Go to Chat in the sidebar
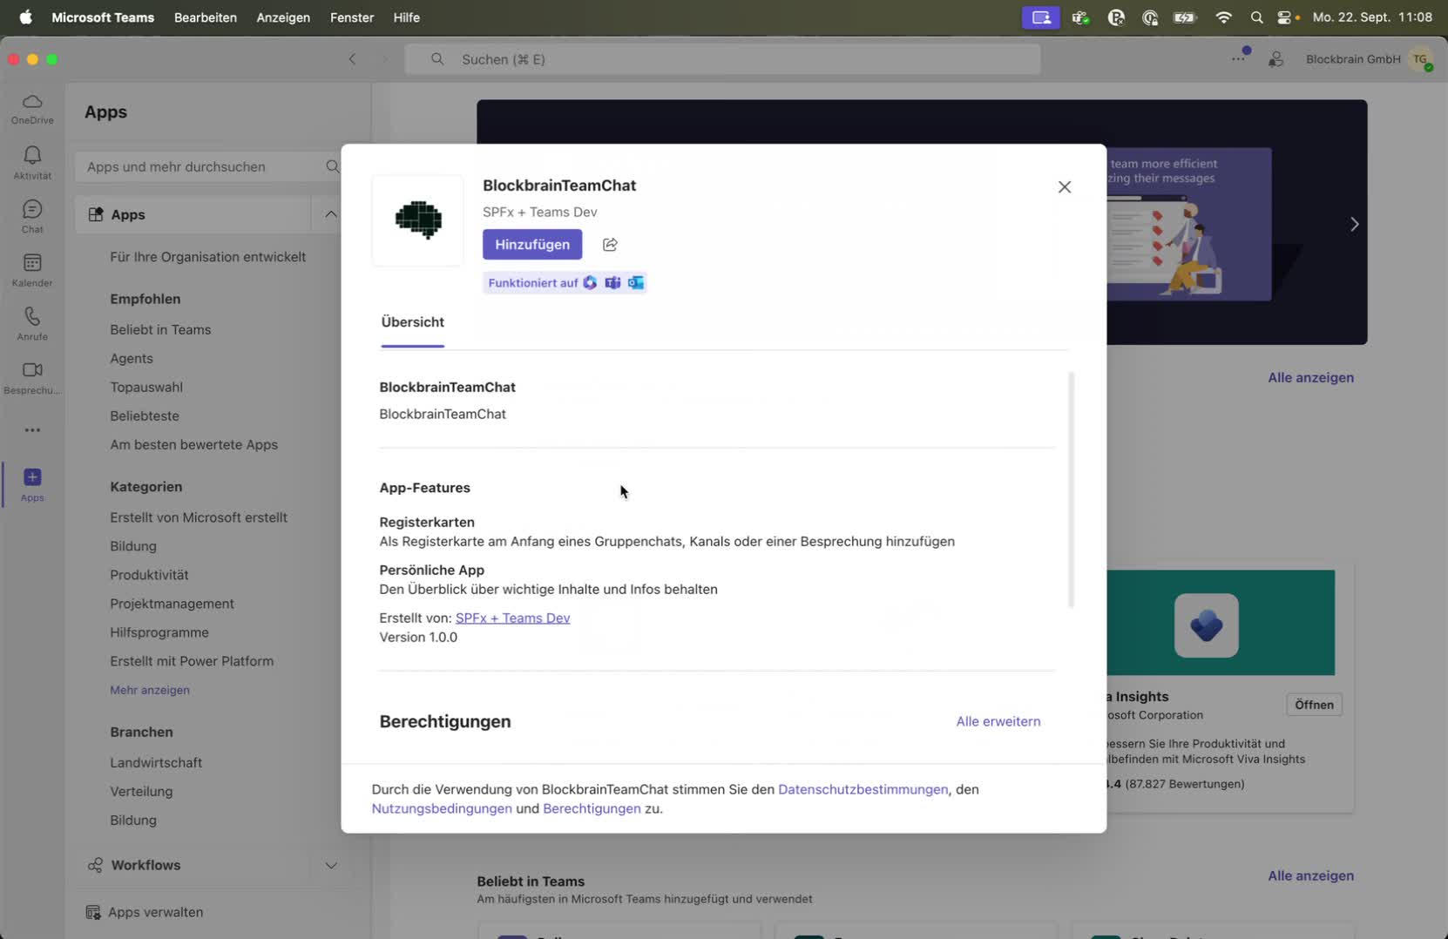The image size is (1448, 939). (32, 216)
